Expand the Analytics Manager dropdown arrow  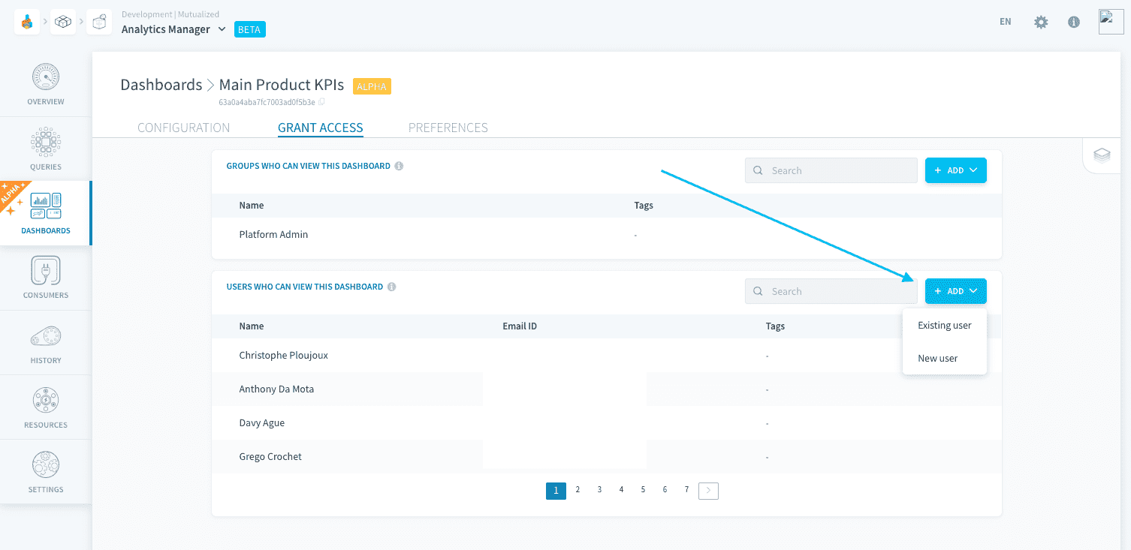pos(222,29)
